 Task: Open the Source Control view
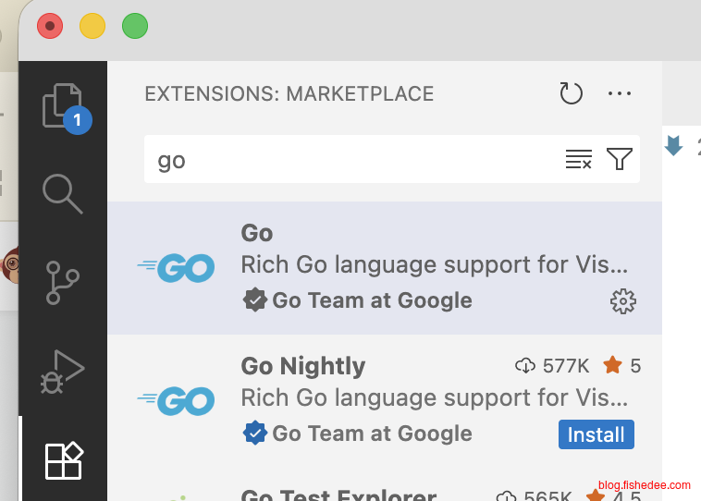click(x=63, y=281)
